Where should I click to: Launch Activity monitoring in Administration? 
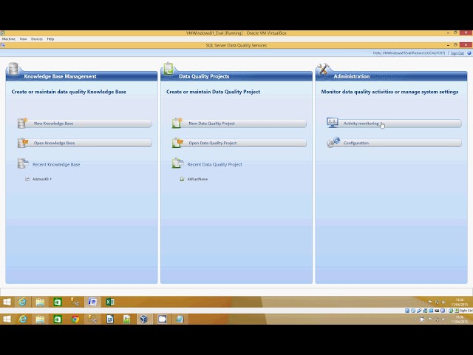(394, 124)
